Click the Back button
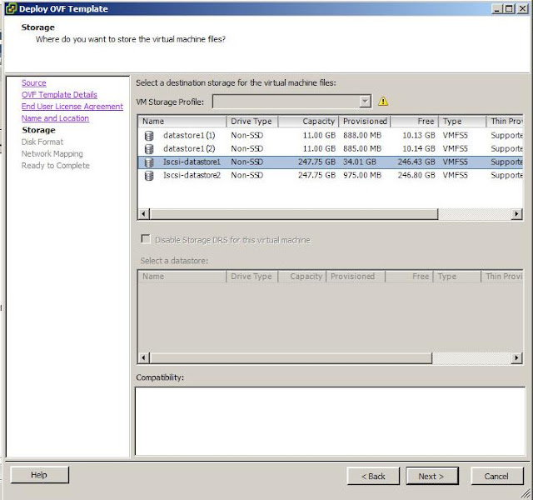The height and width of the screenshot is (500, 533). [373, 476]
